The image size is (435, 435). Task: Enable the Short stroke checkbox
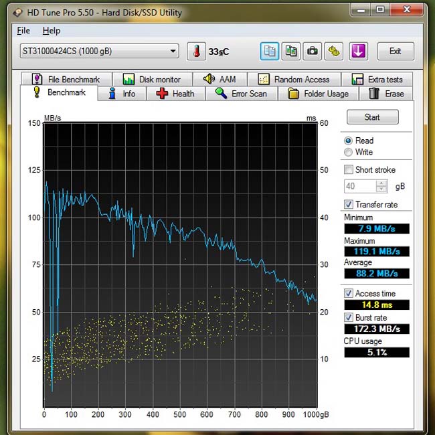pos(349,169)
